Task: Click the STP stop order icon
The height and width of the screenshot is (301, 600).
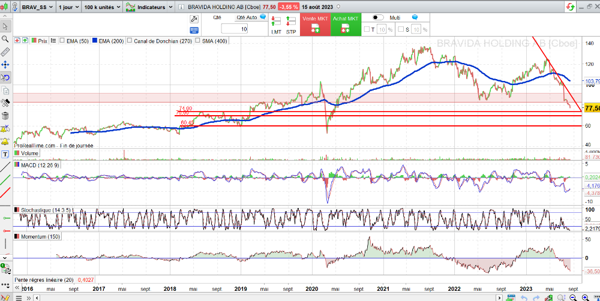Action: (x=291, y=25)
